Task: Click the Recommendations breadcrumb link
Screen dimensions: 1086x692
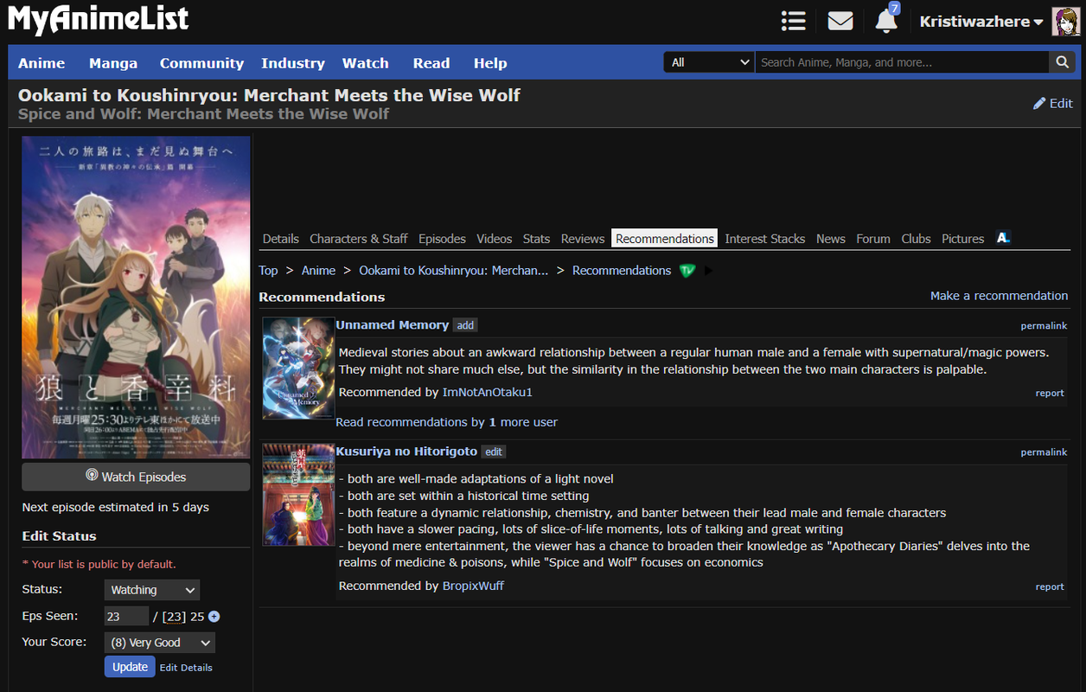Action: [622, 271]
